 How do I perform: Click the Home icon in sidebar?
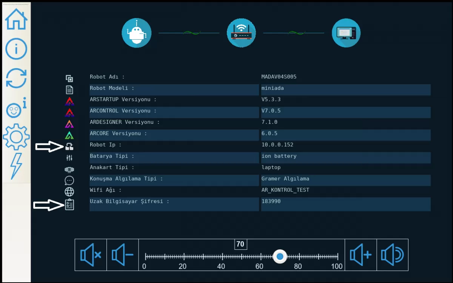[x=16, y=20]
